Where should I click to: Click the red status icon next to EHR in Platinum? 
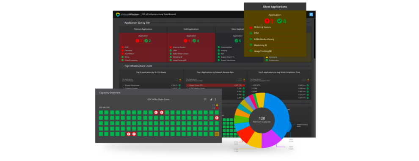click(122, 47)
